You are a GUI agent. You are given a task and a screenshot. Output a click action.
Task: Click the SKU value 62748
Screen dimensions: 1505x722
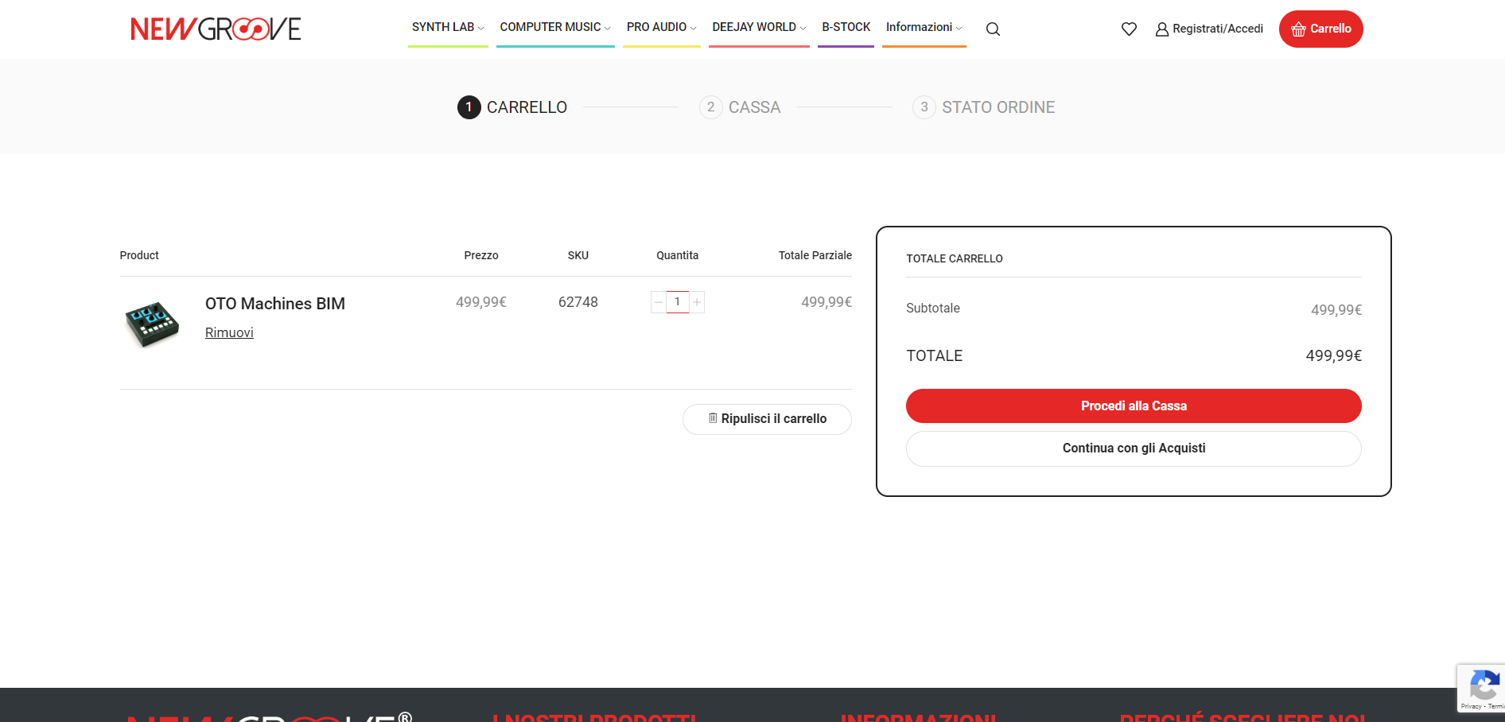[x=577, y=302]
